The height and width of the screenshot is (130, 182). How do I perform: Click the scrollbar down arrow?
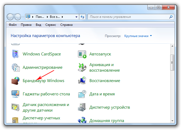pos(172,121)
